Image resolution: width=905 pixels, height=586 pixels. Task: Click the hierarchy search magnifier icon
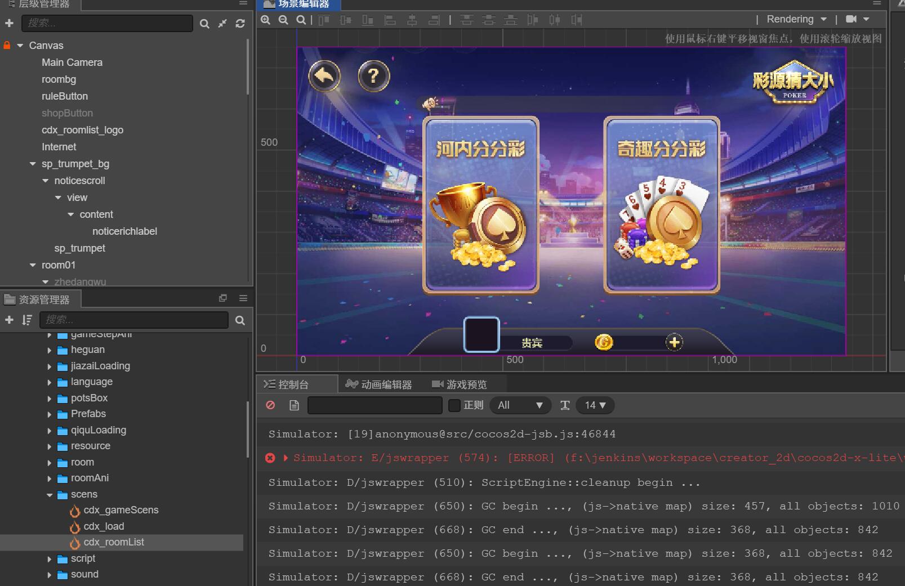(204, 24)
